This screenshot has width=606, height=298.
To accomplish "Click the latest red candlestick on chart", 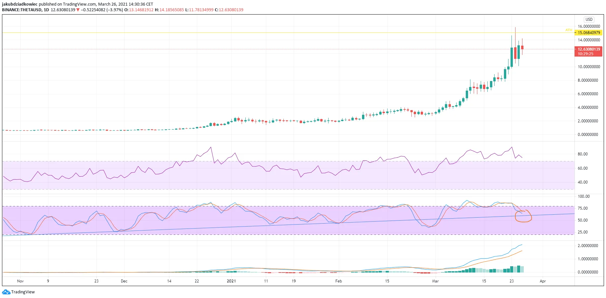I will [522, 47].
